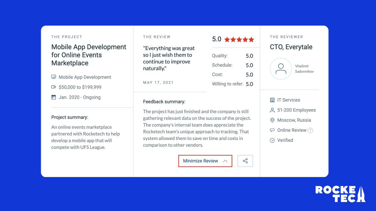Click the Mobile App Development service label
This screenshot has height=211, width=376.
click(x=85, y=77)
